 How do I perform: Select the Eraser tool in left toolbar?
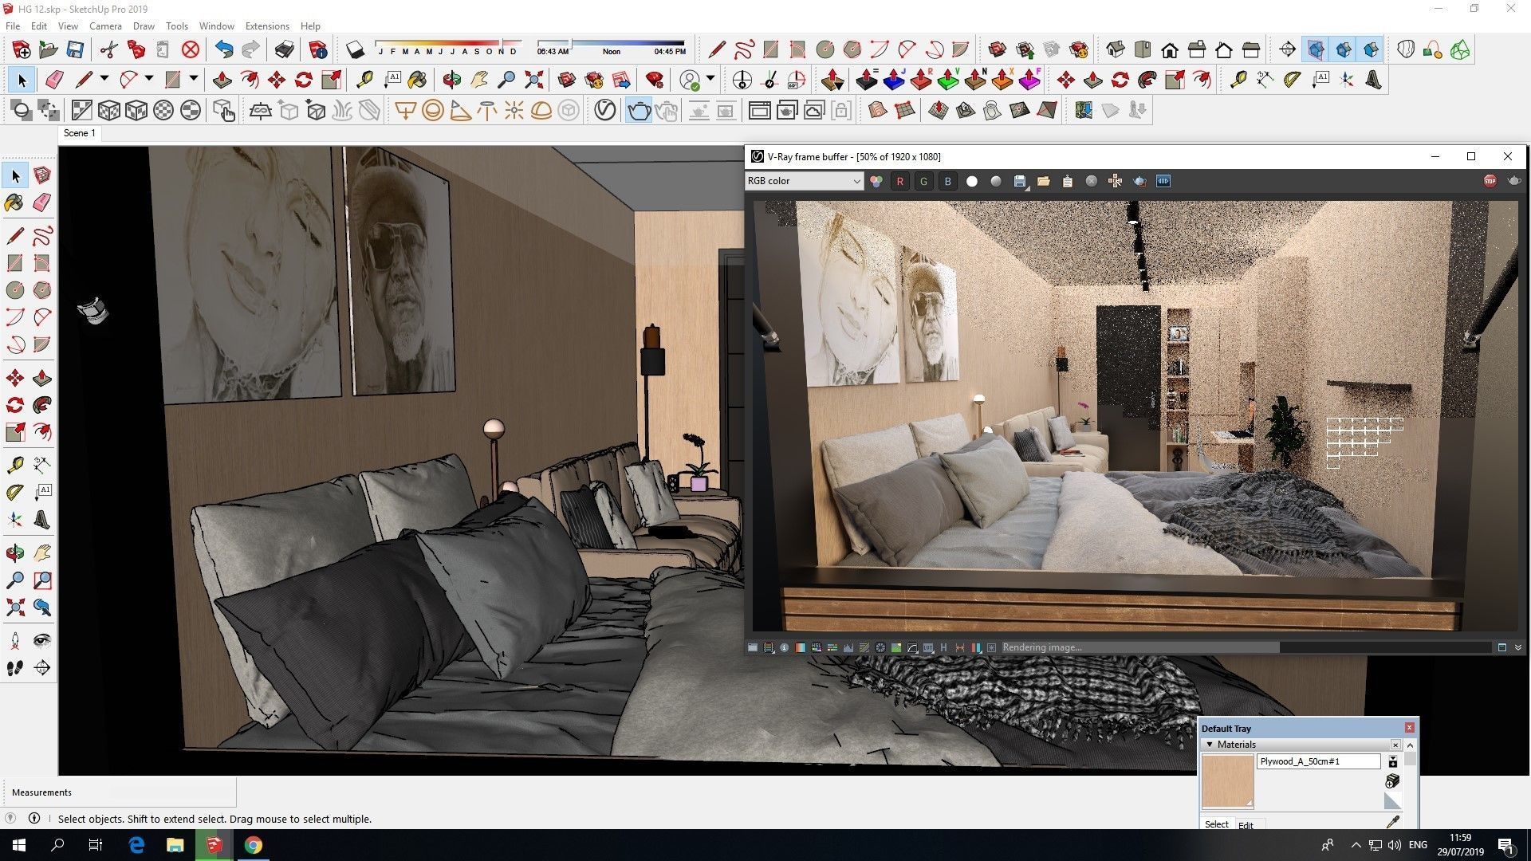42,202
